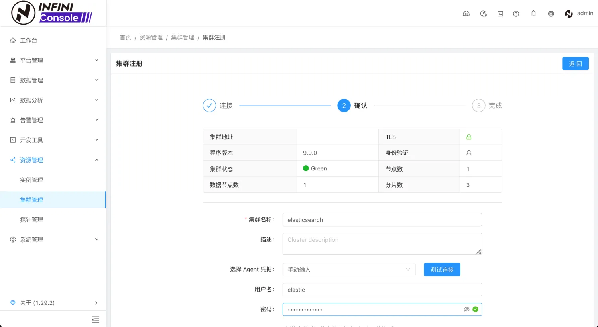
Task: Click the Cluster description text area
Action: (382, 243)
